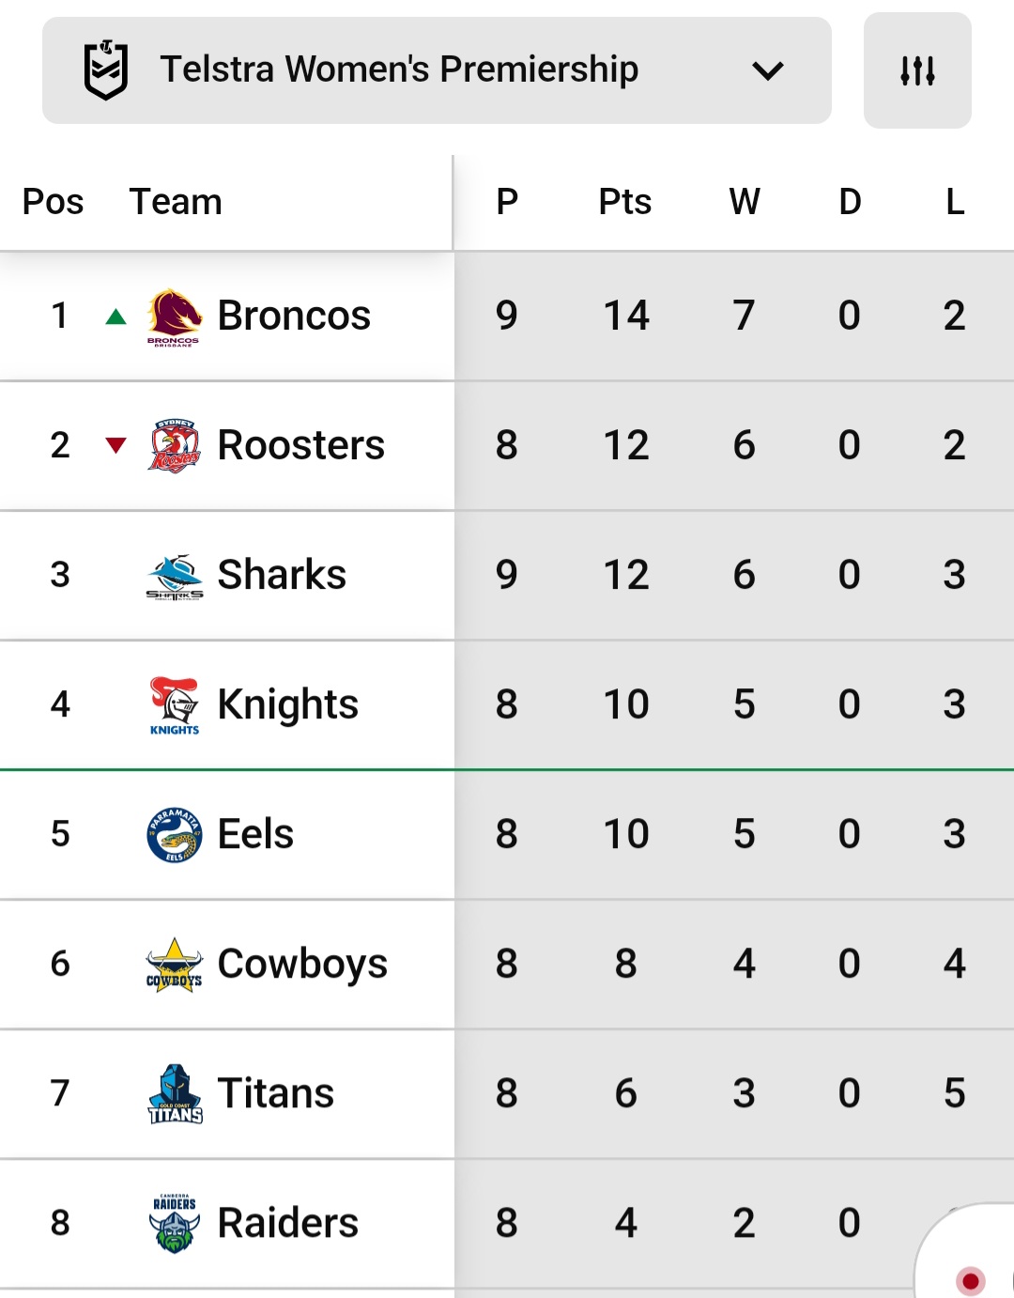Tap the Cowboys team logo

click(x=174, y=965)
